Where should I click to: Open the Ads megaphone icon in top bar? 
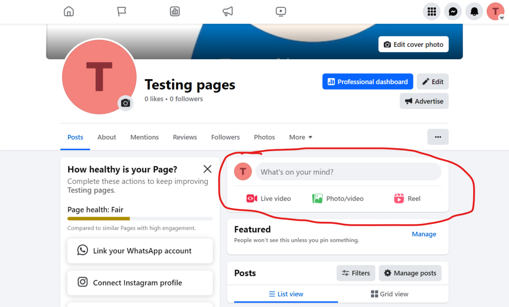(x=228, y=11)
